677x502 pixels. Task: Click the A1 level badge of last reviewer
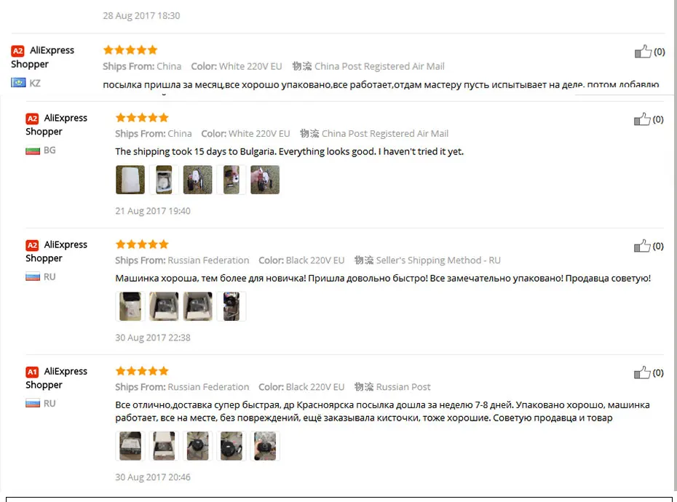[32, 372]
